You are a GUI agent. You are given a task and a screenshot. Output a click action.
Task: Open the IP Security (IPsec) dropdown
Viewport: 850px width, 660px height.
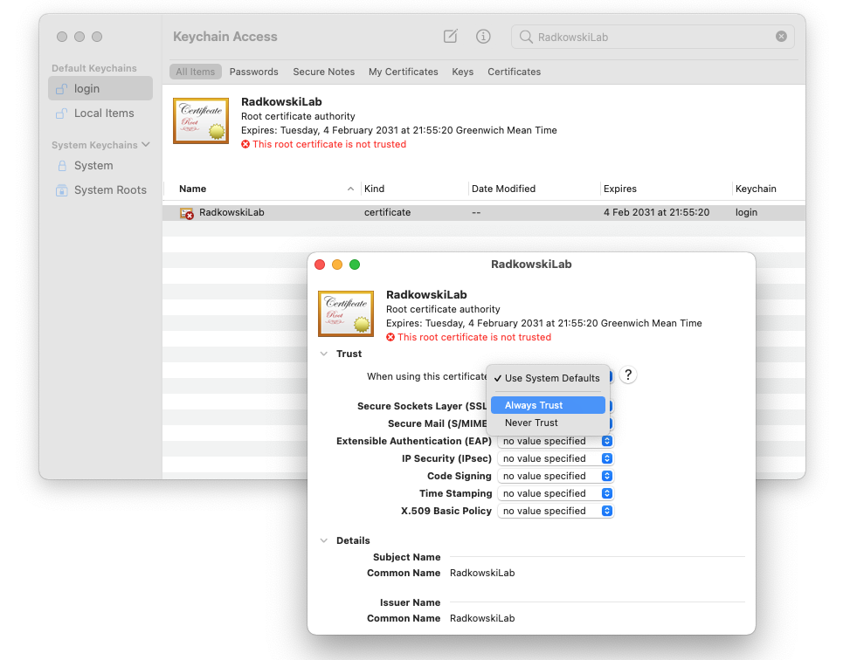point(555,458)
